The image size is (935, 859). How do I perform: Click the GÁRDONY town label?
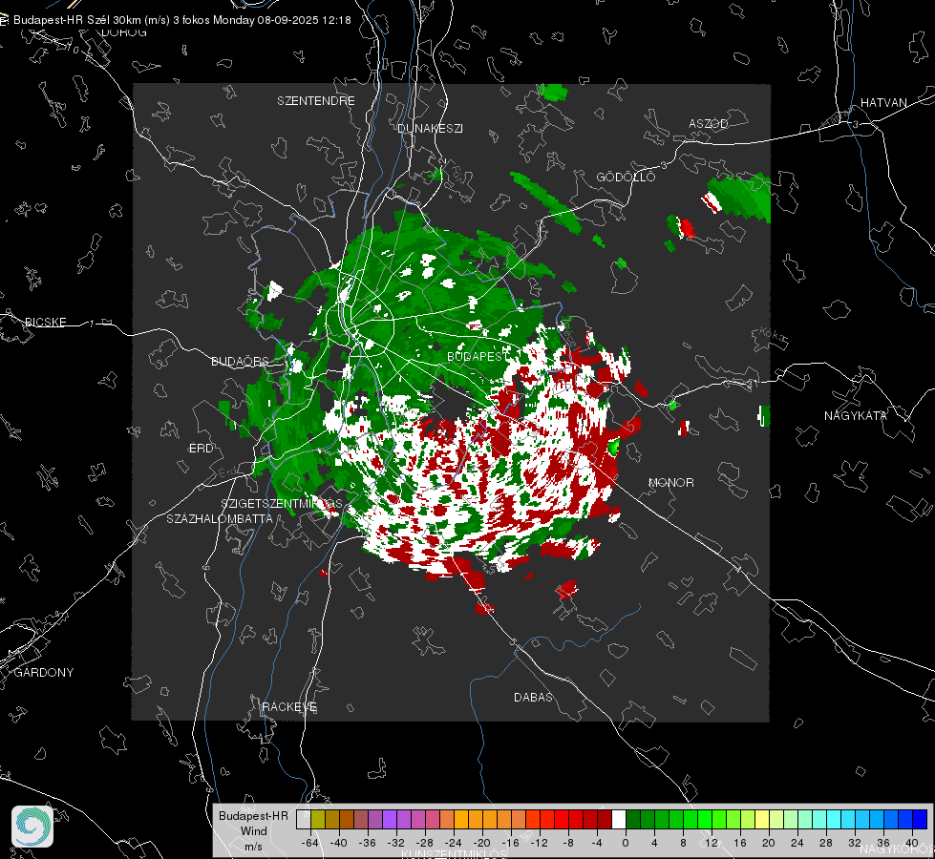point(44,673)
